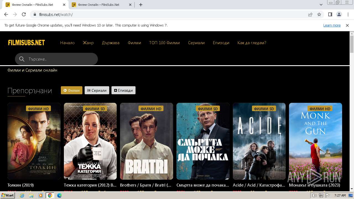This screenshot has height=199, width=354.
Task: Close the second FilmiSubs.Net tab
Action: tap(130, 5)
